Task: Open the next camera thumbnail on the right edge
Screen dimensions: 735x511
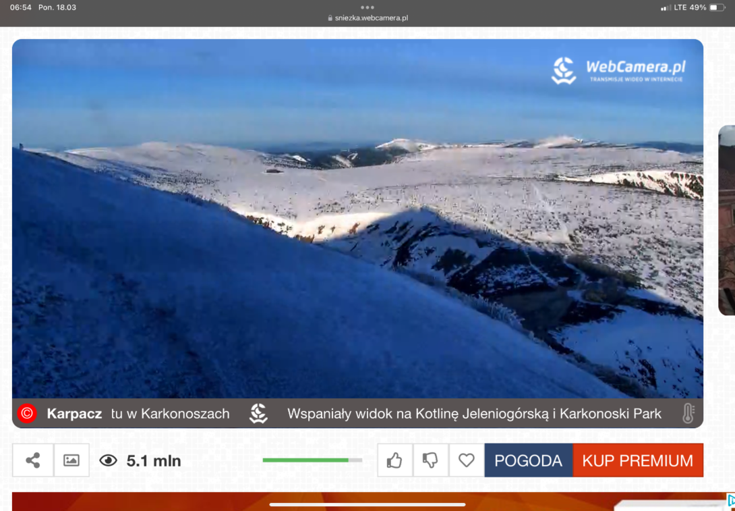Action: tap(726, 221)
